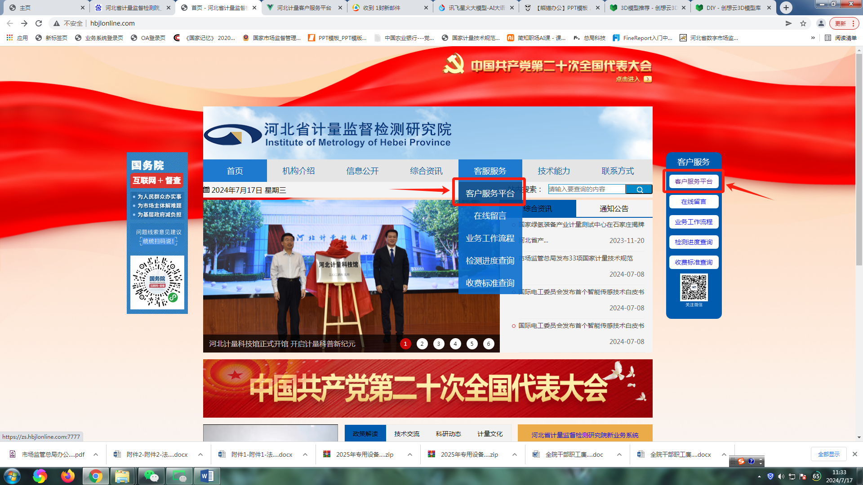Open the Chrome profile avatar icon

coord(821,23)
